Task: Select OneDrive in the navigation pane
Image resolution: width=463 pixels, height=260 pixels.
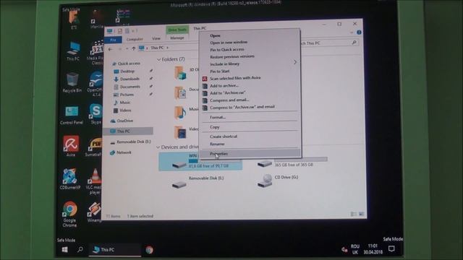Action: 124,121
